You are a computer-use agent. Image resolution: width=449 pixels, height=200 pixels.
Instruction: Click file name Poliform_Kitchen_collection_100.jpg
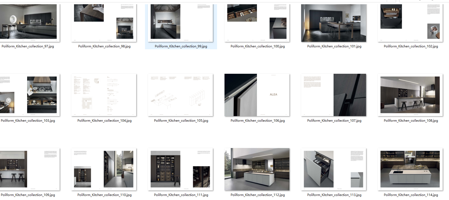pyautogui.click(x=258, y=46)
